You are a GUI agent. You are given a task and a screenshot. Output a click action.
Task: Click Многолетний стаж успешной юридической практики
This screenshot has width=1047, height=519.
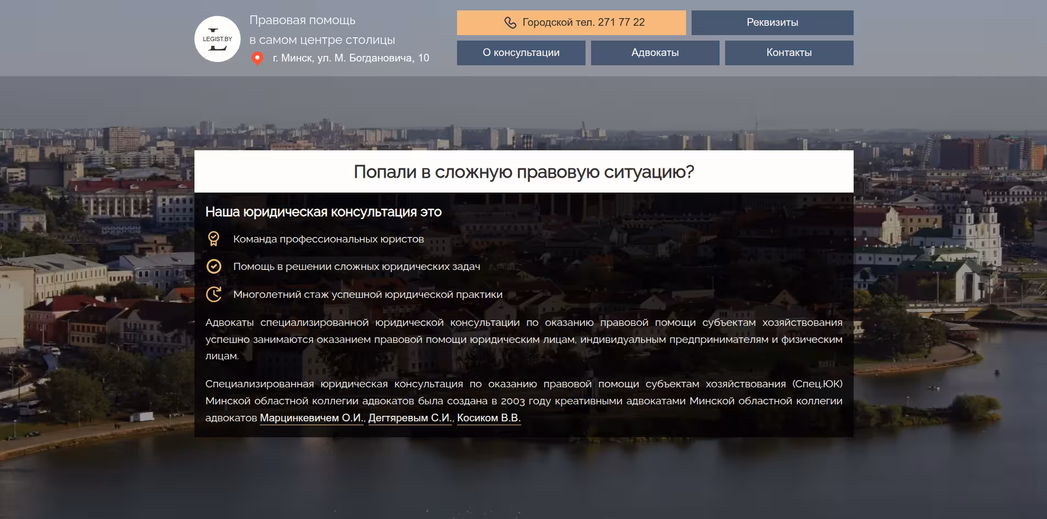(x=368, y=295)
